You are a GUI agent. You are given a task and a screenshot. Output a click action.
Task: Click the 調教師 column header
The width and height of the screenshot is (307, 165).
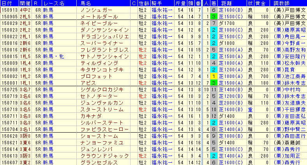pyautogui.click(x=282, y=4)
